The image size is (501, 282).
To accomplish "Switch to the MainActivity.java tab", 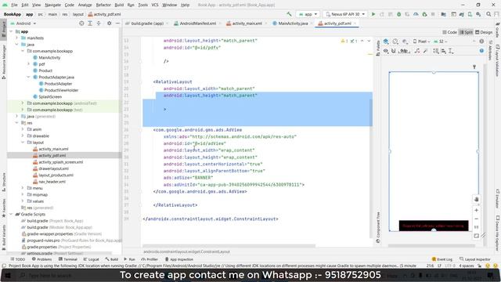I will (292, 23).
